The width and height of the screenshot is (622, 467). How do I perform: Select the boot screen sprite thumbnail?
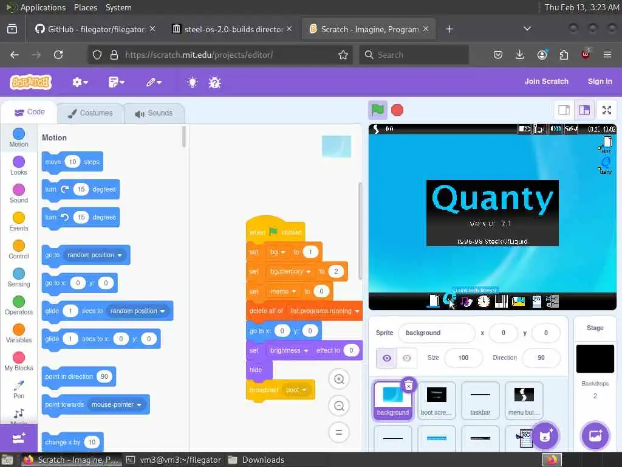(x=436, y=400)
